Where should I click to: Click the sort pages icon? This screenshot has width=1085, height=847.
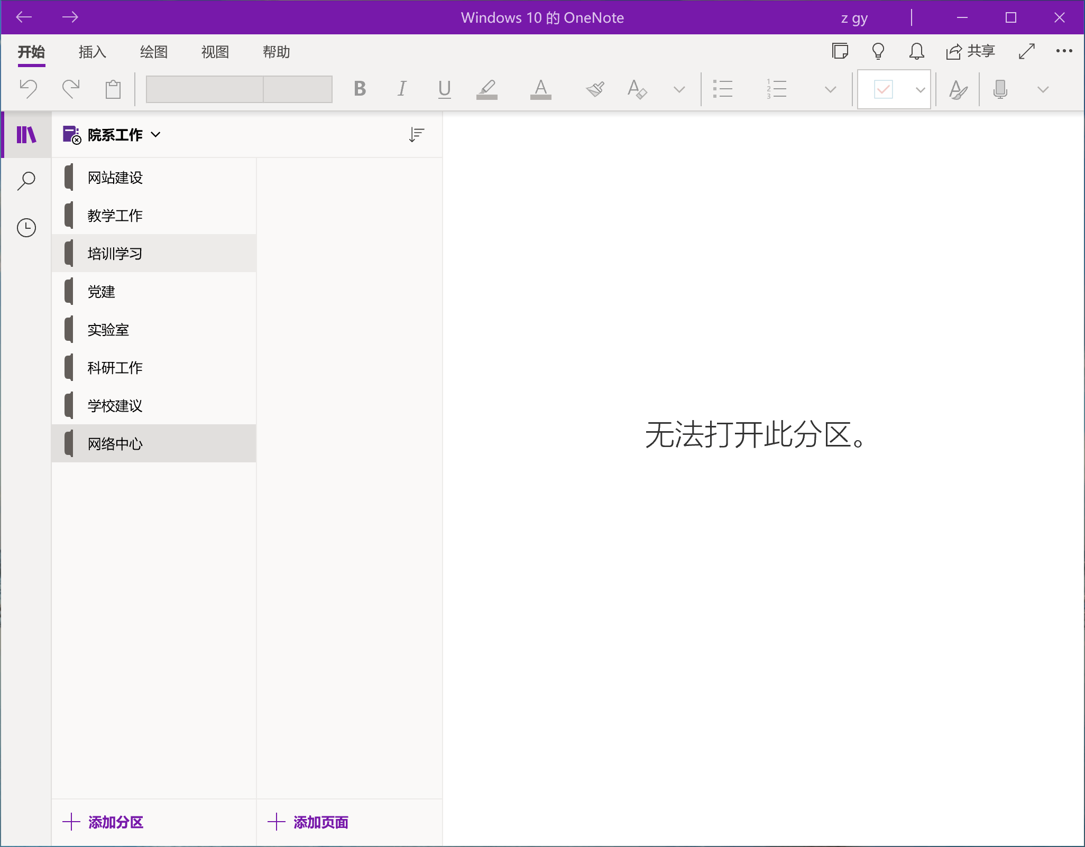(x=417, y=135)
